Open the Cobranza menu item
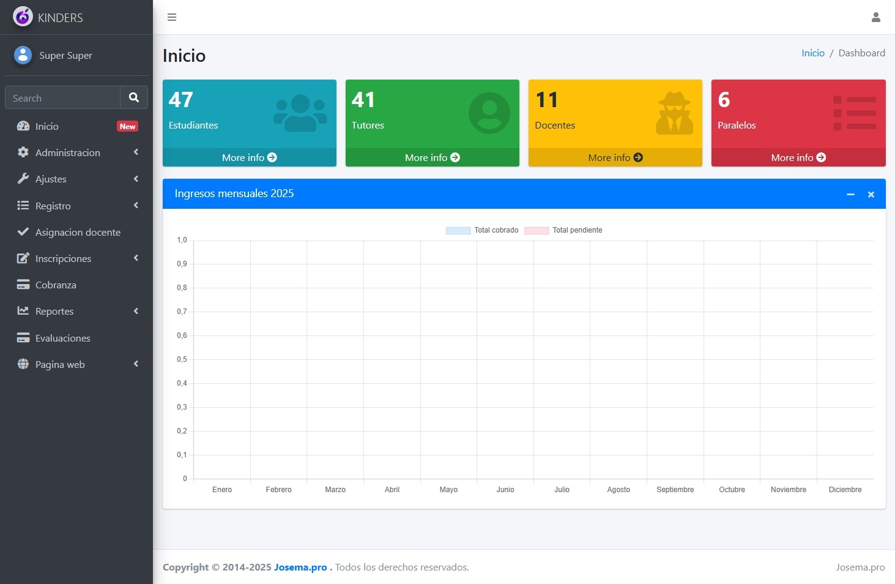This screenshot has height=584, width=895. (x=56, y=285)
